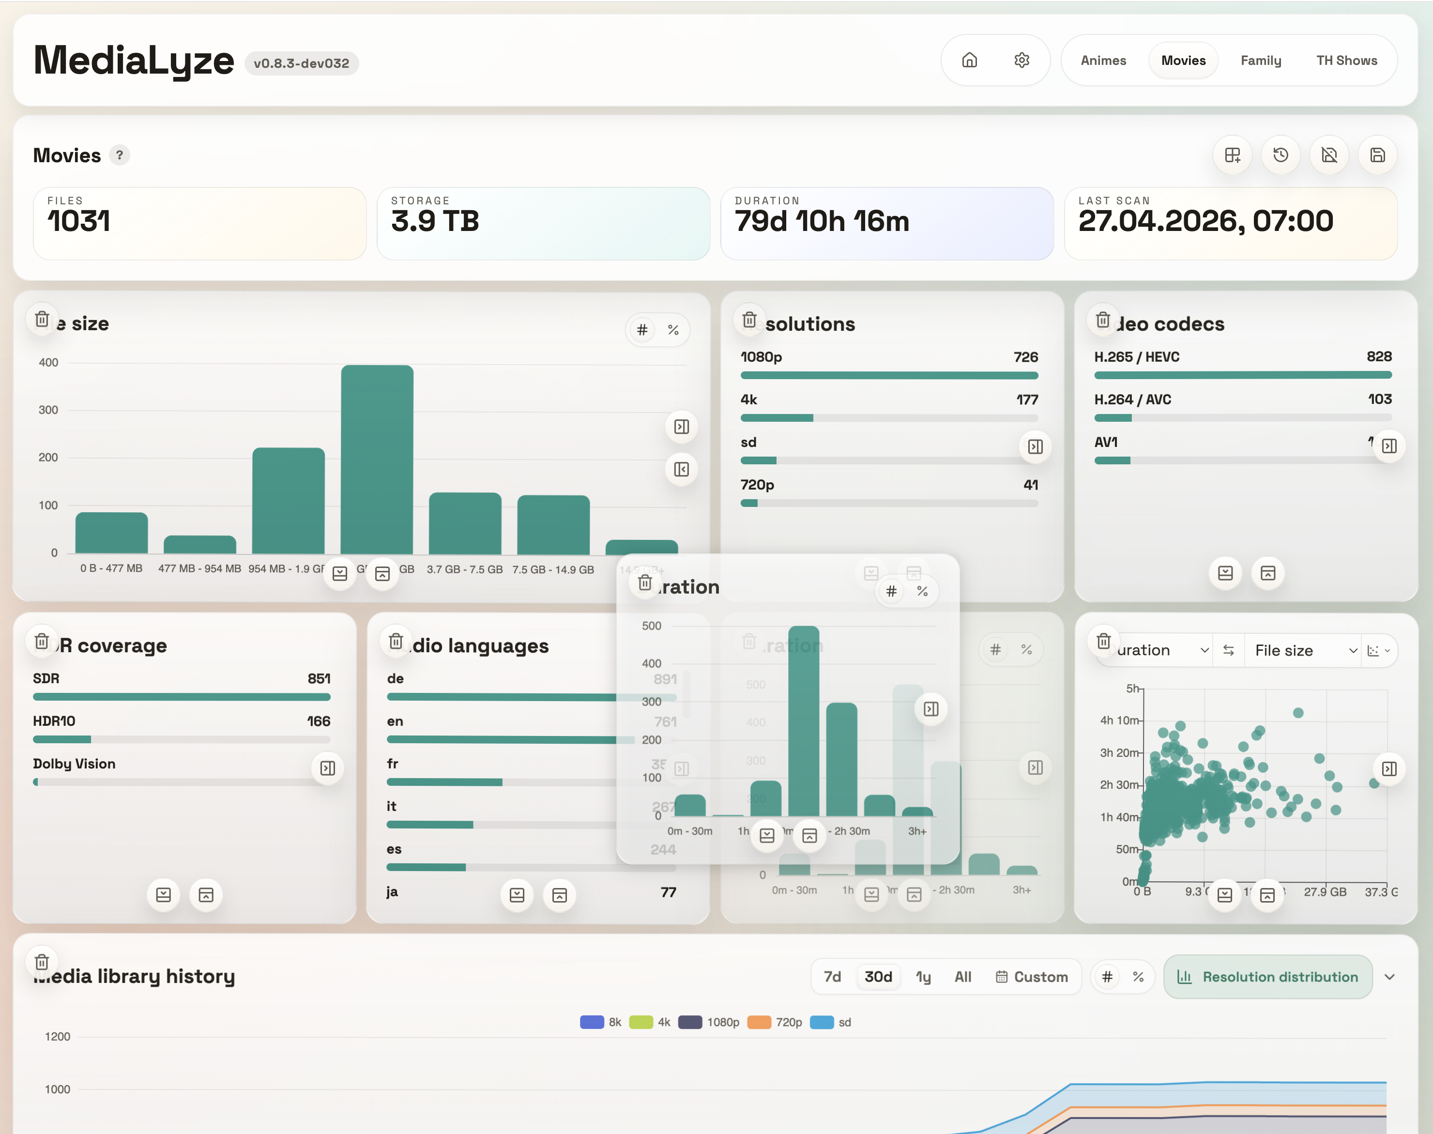The image size is (1433, 1134).
Task: Click the HDR10 row label
Action: (x=54, y=721)
